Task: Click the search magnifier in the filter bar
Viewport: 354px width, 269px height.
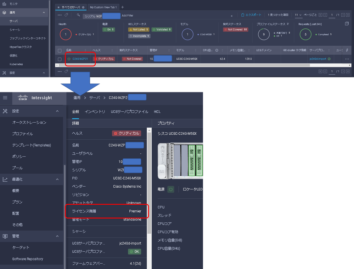Action: click(x=78, y=15)
